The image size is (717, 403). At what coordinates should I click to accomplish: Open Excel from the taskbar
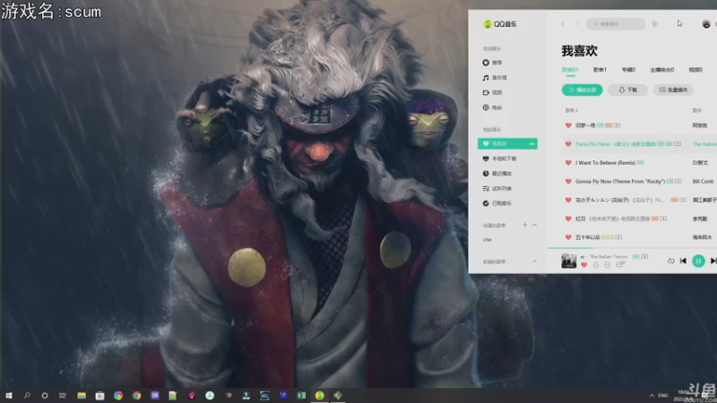point(301,395)
